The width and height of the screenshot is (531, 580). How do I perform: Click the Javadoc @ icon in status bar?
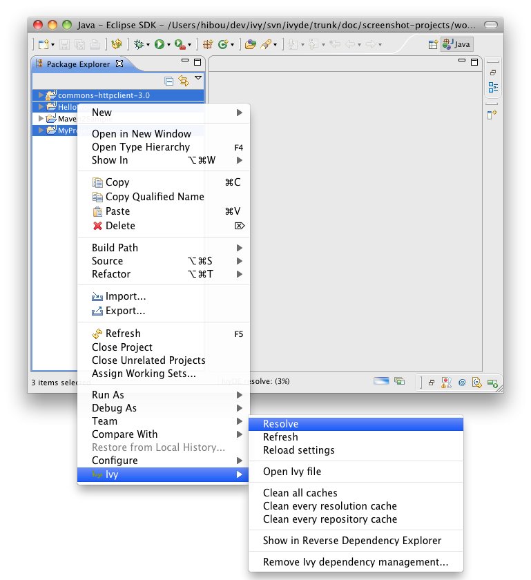pos(462,381)
